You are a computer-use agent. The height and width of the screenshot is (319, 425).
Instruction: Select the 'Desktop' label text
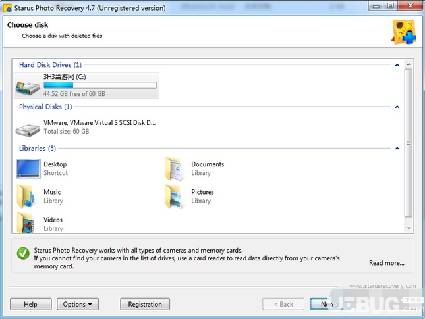pos(55,164)
